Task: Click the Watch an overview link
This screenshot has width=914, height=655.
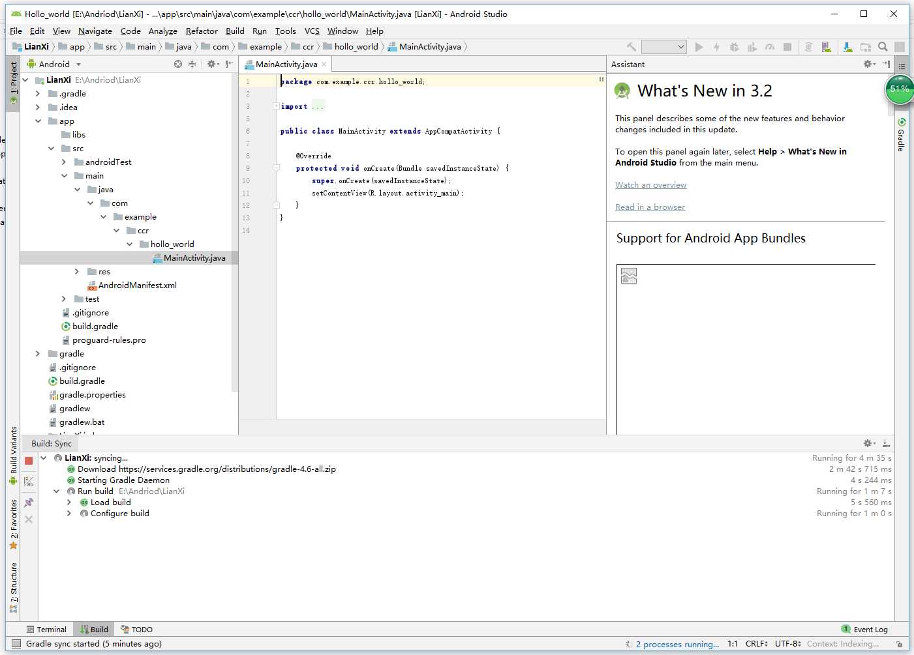Action: pos(650,185)
